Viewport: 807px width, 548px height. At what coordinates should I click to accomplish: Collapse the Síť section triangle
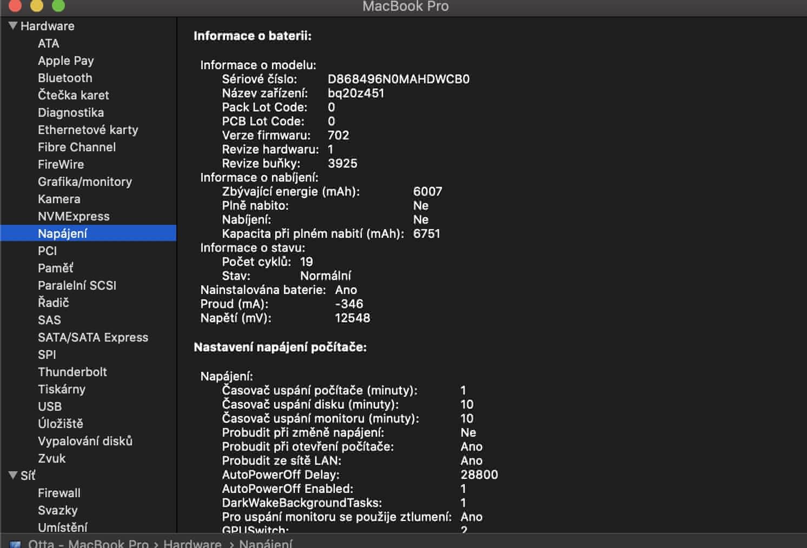coord(13,476)
